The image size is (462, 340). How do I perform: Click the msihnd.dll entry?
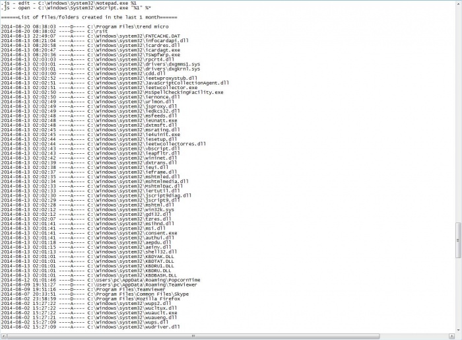[88, 224]
